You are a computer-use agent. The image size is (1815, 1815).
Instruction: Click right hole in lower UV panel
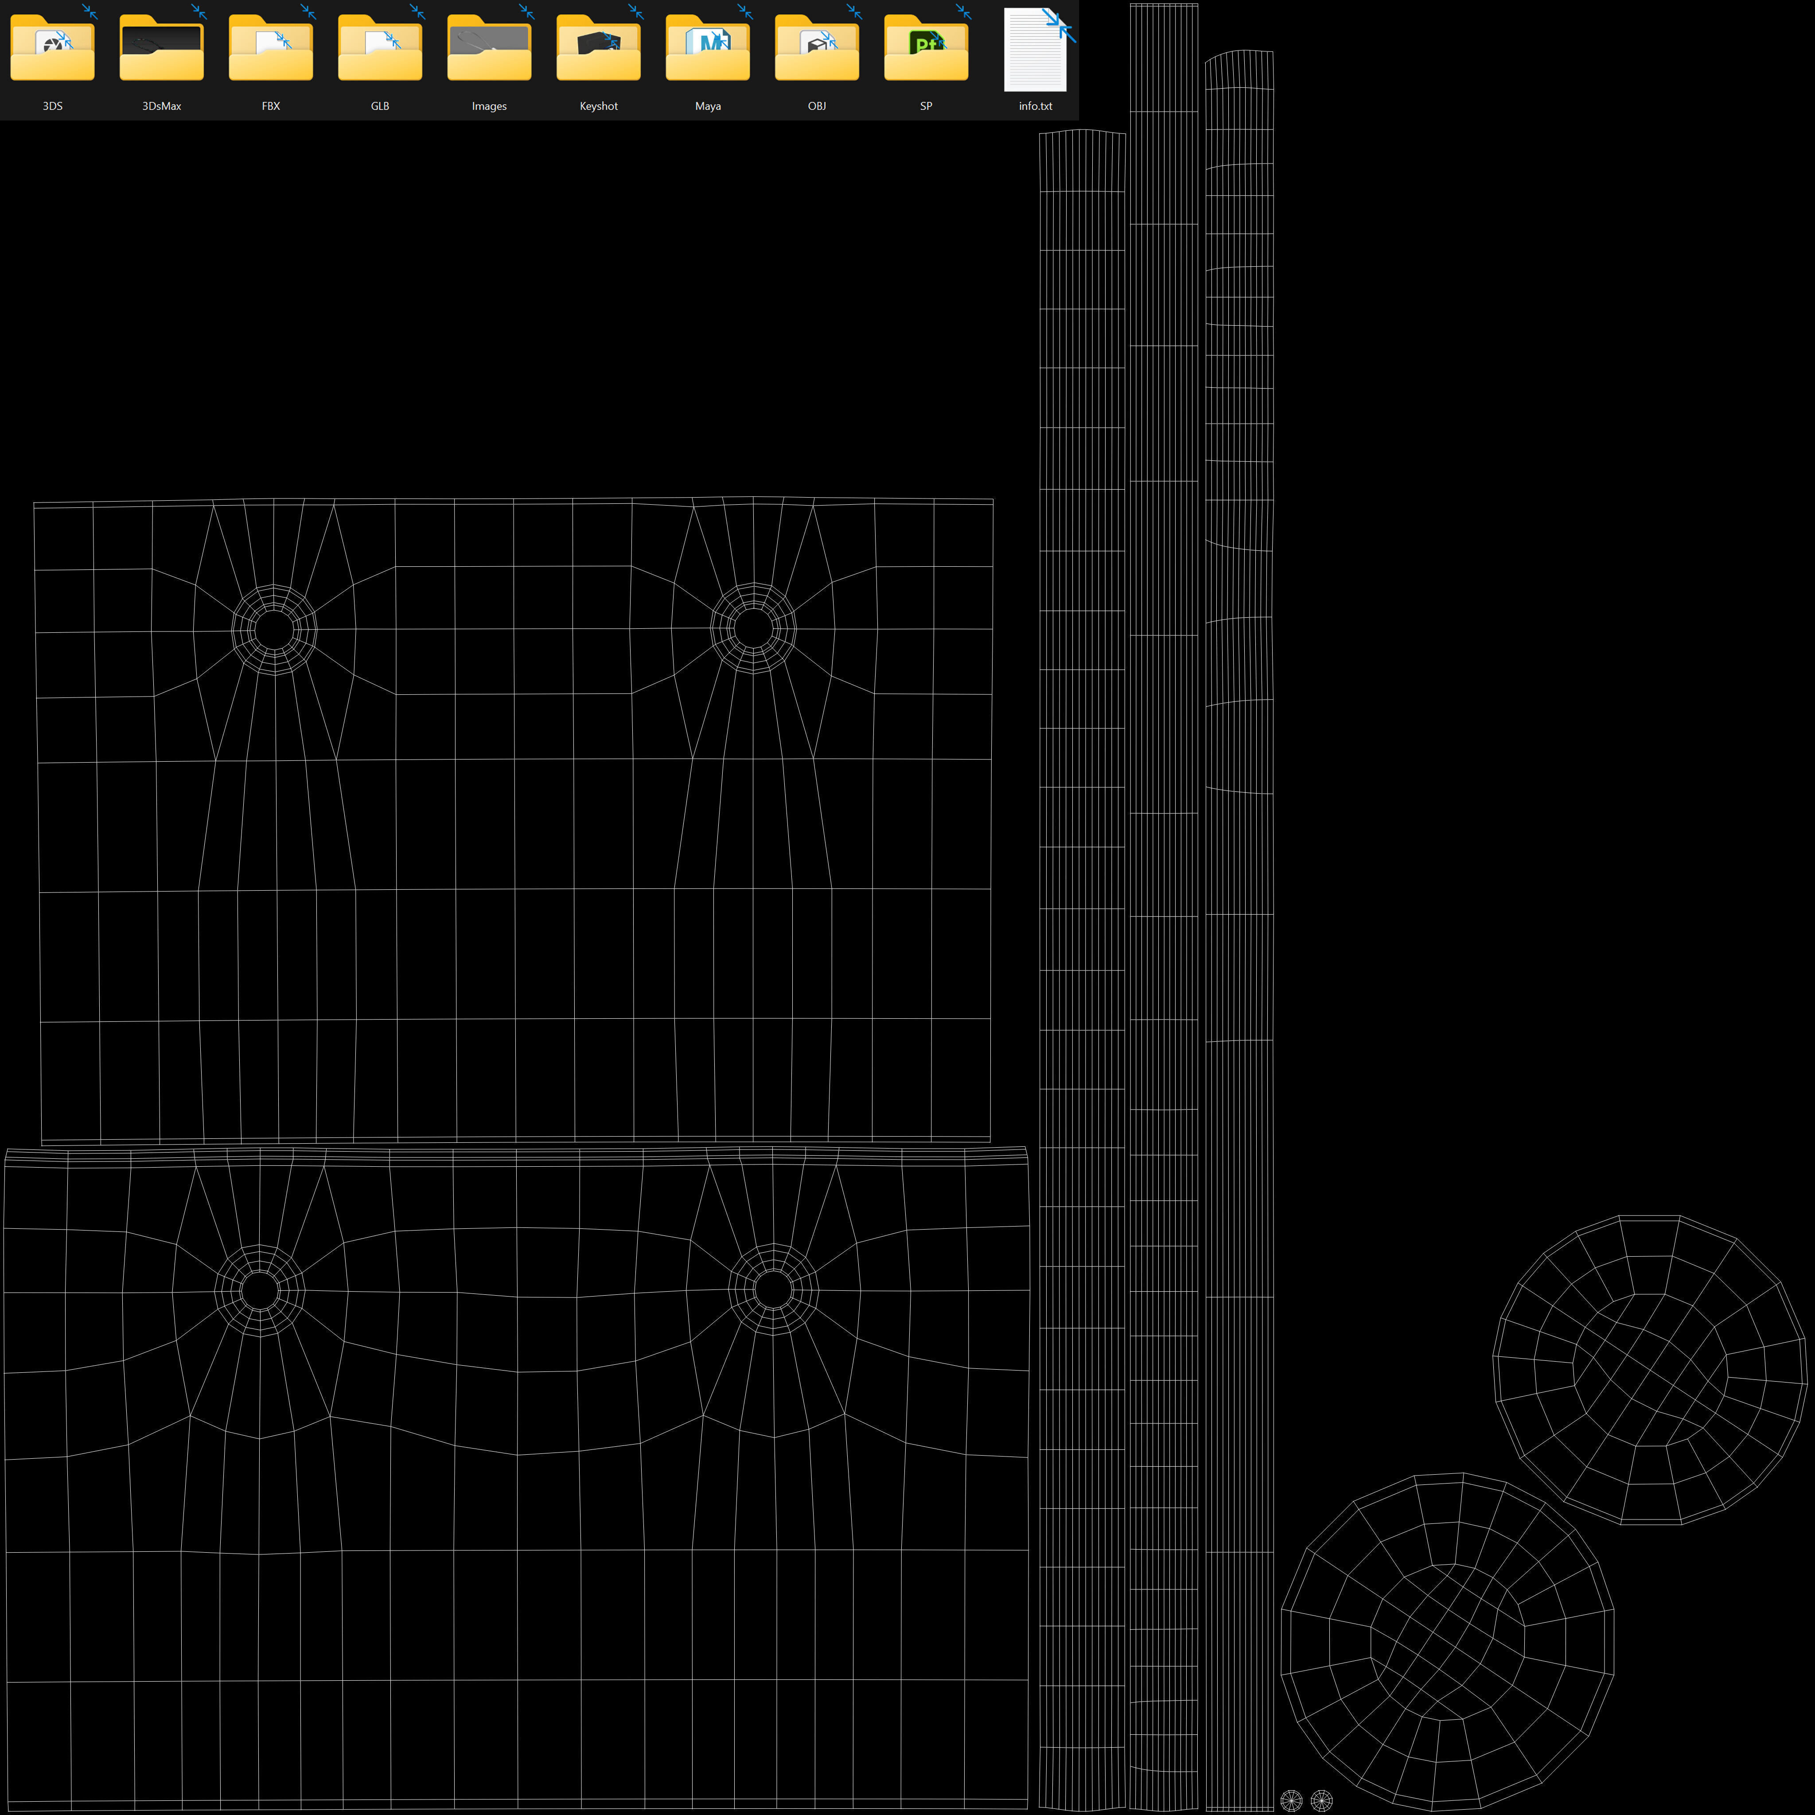773,1289
